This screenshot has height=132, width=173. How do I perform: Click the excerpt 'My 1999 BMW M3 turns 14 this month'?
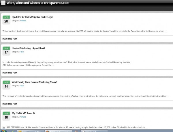[75, 127]
